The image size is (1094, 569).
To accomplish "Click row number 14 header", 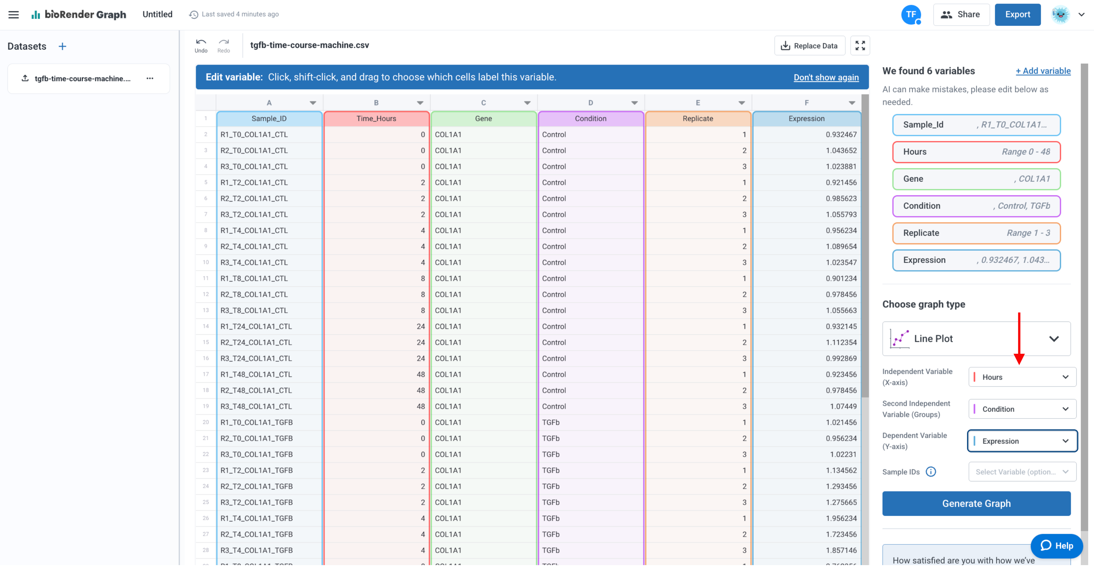I will pos(206,327).
